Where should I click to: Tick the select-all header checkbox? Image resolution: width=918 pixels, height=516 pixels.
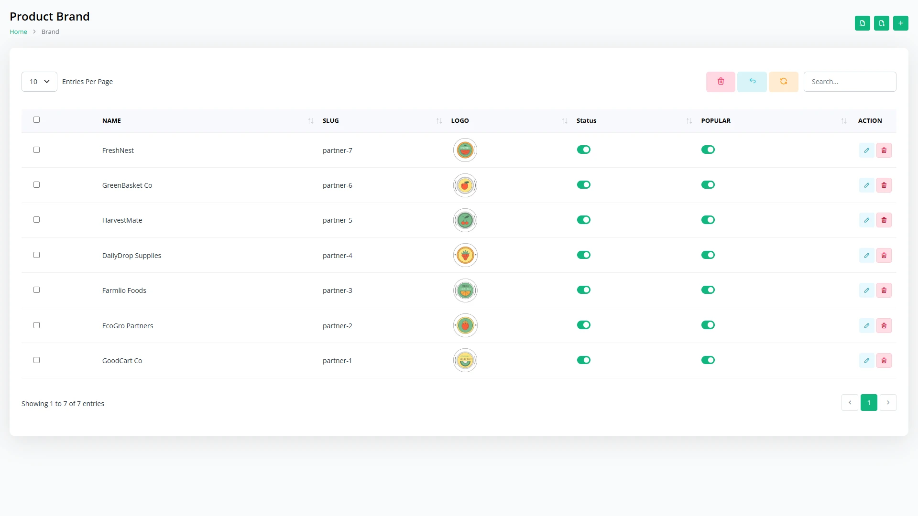[x=36, y=120]
